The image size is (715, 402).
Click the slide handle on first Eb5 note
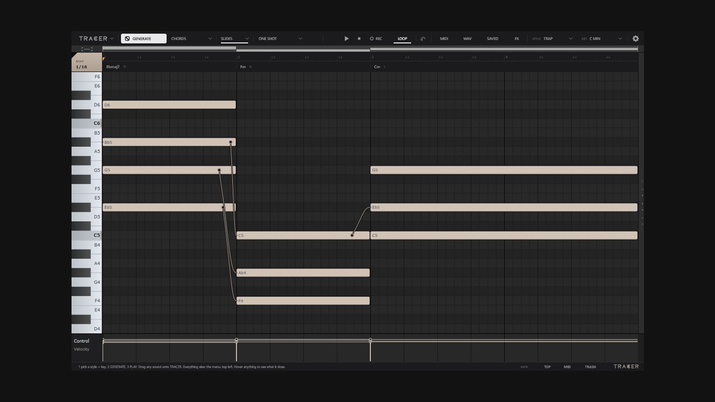[223, 207]
